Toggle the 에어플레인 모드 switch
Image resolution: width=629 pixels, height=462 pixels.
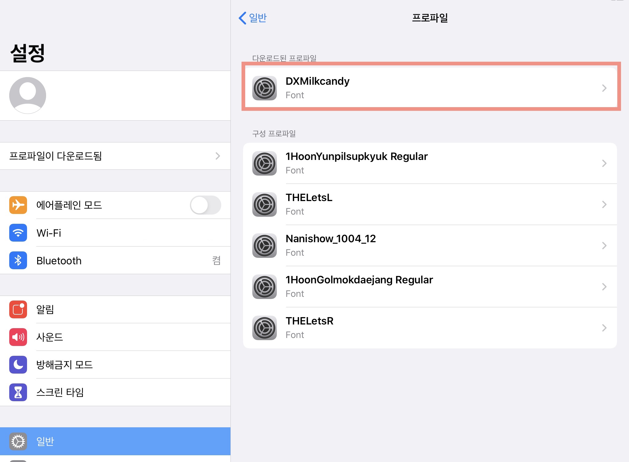[205, 205]
